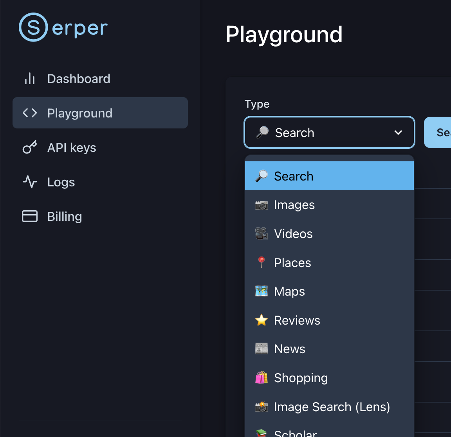
Task: Open the Dashboard page
Action: point(100,79)
